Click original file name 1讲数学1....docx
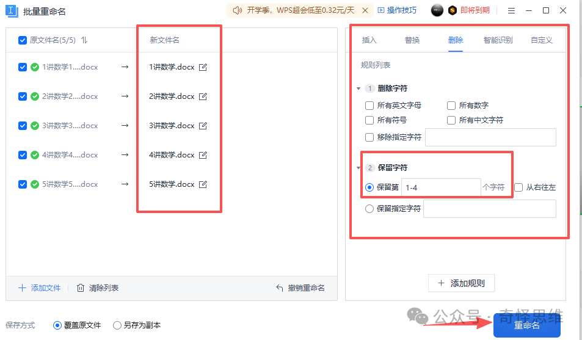The height and width of the screenshot is (340, 582). point(70,67)
